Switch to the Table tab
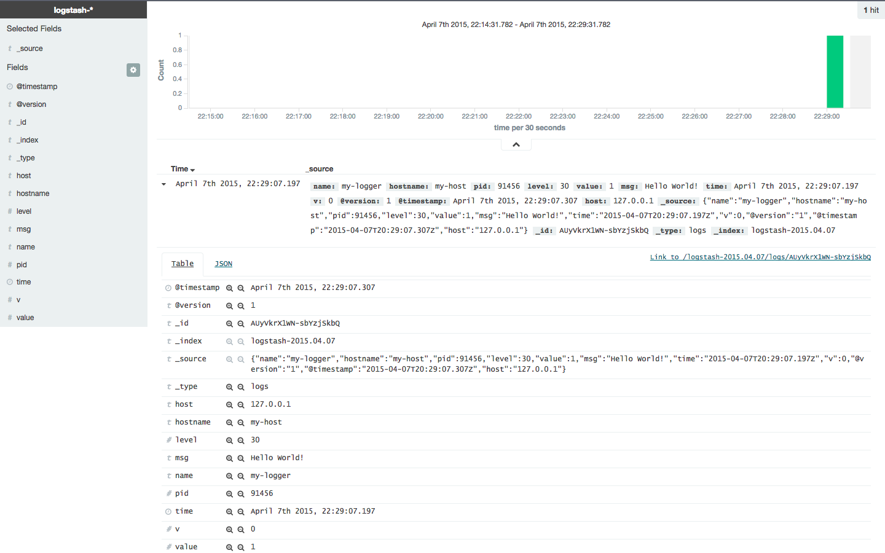Image resolution: width=885 pixels, height=553 pixels. pyautogui.click(x=183, y=264)
